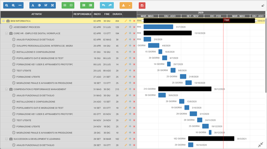Click the green outdent button
Screen dimensions: 267x149
pos(84,5)
